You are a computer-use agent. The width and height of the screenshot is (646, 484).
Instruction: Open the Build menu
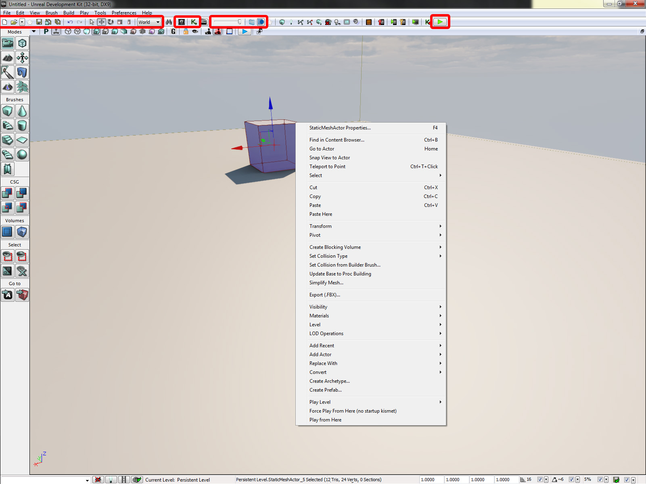pyautogui.click(x=69, y=13)
